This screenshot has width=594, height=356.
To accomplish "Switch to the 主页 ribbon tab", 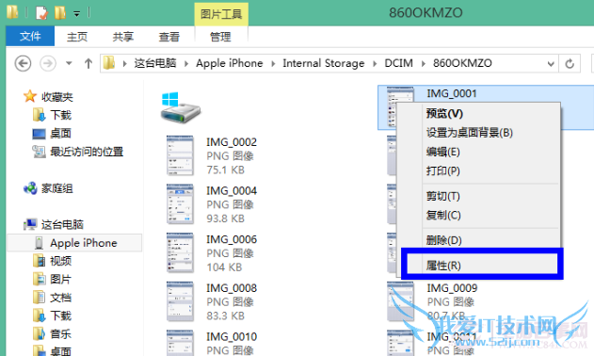I will pyautogui.click(x=77, y=37).
